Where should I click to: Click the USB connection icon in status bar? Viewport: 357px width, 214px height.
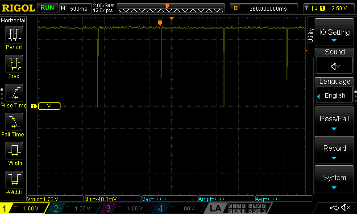(334, 207)
